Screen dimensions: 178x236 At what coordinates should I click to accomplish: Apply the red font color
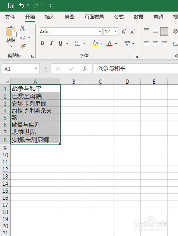coord(109,43)
